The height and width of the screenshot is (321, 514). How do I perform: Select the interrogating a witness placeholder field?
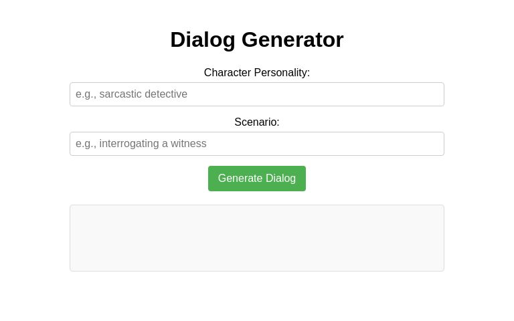(x=257, y=144)
